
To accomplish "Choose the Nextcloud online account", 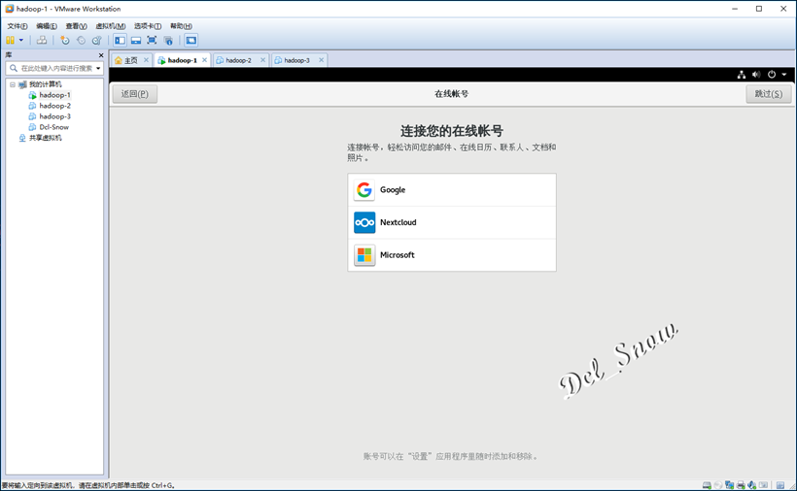I will tap(452, 222).
